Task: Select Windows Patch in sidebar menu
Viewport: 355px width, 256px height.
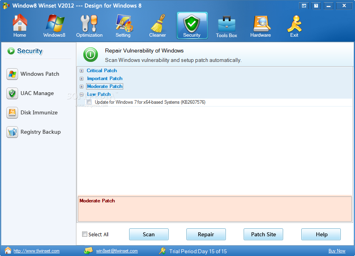Action: (x=40, y=74)
